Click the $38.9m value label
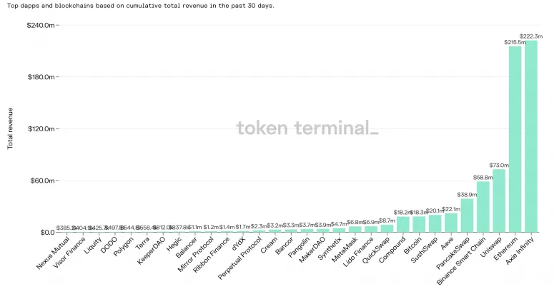The height and width of the screenshot is (289, 554). coord(468,194)
